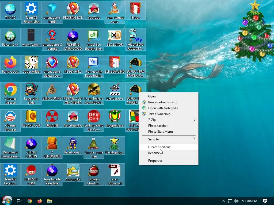The height and width of the screenshot is (205, 274).
Task: Open the Obama Browser icon
Action: [10, 121]
